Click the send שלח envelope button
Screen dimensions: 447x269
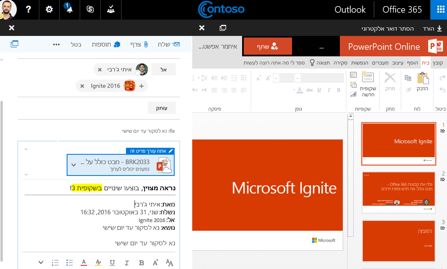tap(168, 44)
